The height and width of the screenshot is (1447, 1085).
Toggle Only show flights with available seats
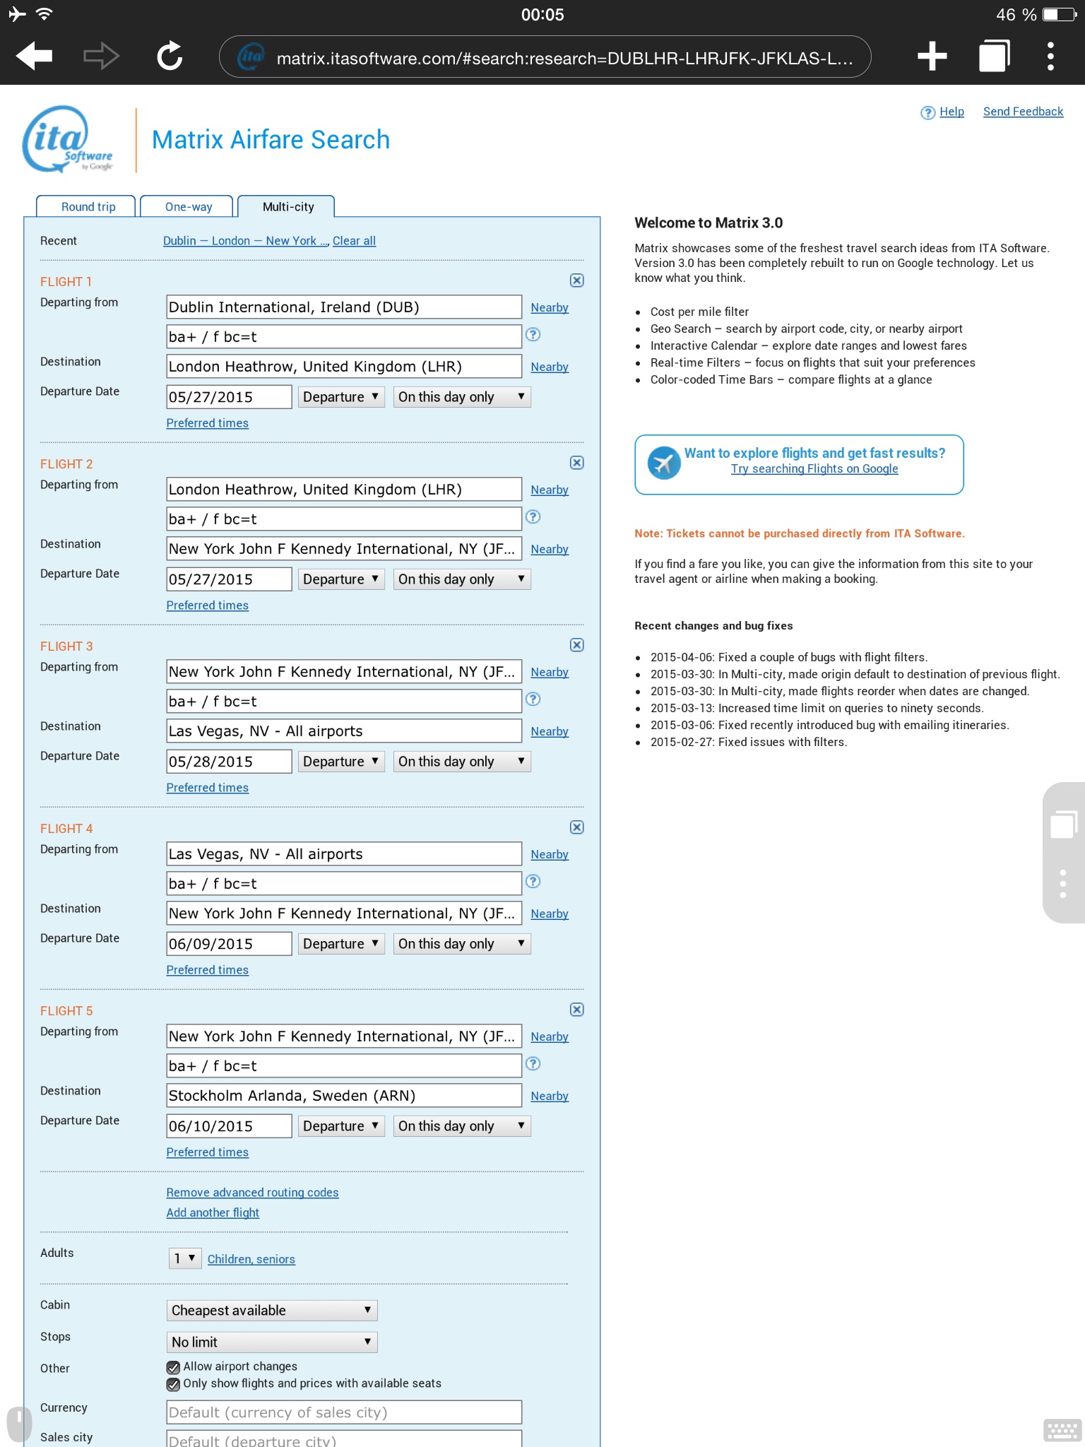tap(173, 1384)
